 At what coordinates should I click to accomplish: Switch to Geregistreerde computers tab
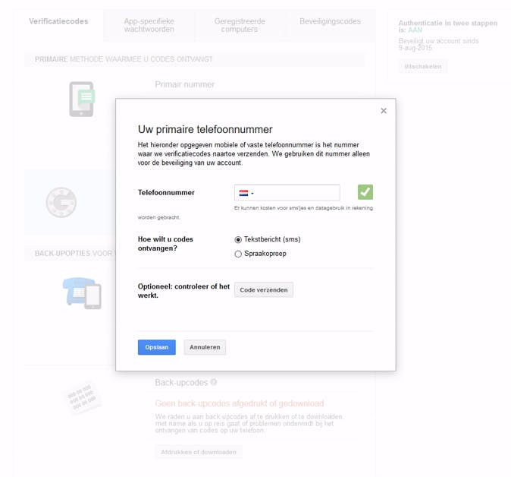[x=240, y=25]
